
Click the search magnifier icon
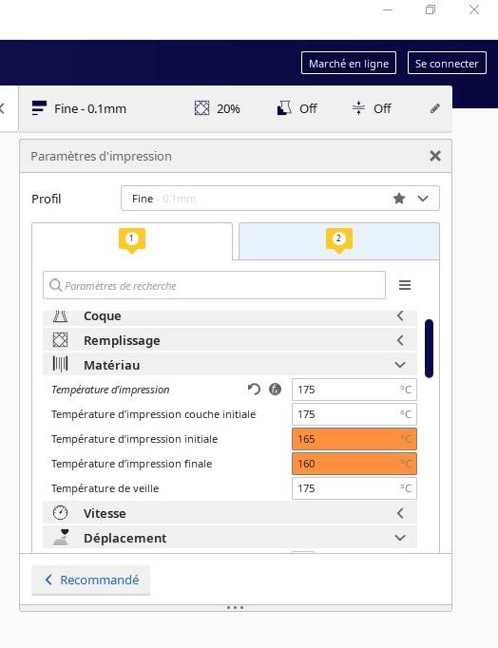[x=55, y=285]
